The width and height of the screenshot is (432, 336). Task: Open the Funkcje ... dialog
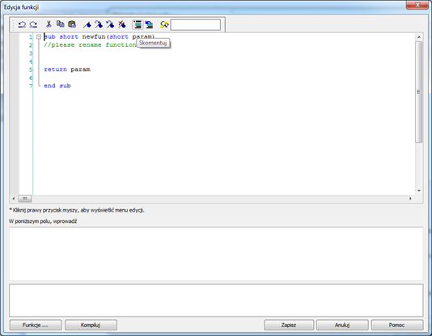[x=36, y=325]
